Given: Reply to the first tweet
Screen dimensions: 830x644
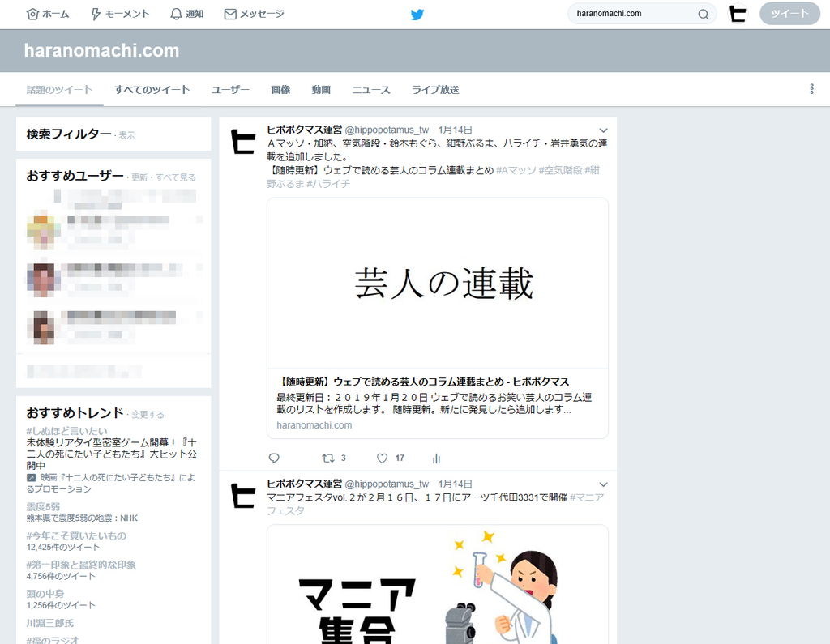Looking at the screenshot, I should 274,458.
